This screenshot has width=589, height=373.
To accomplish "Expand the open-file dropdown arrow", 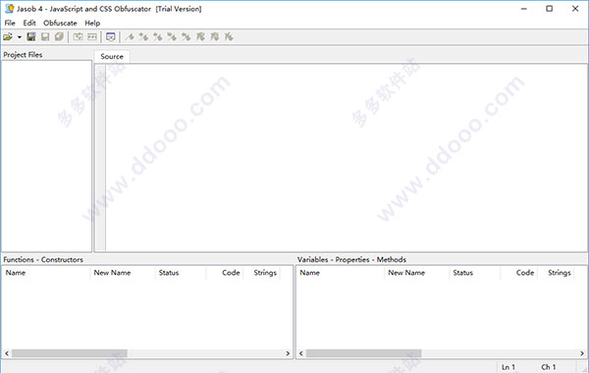I will [x=20, y=37].
